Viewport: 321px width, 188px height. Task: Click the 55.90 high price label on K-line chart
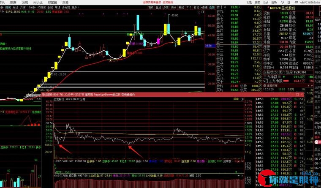pos(174,15)
